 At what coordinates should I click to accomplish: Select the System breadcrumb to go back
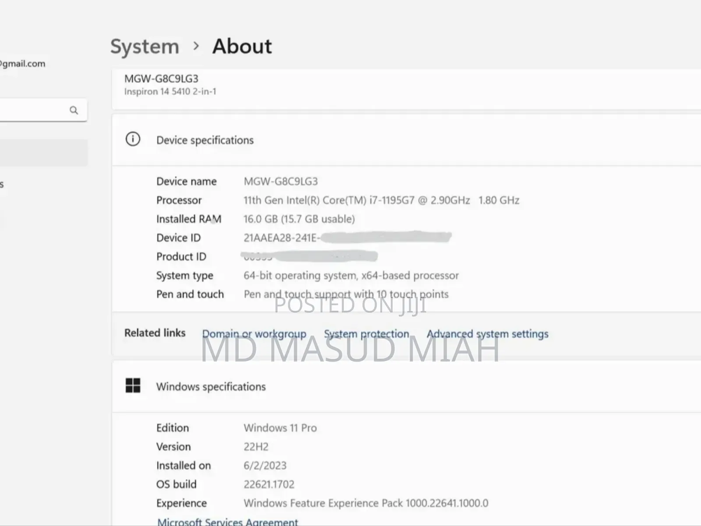(x=145, y=46)
